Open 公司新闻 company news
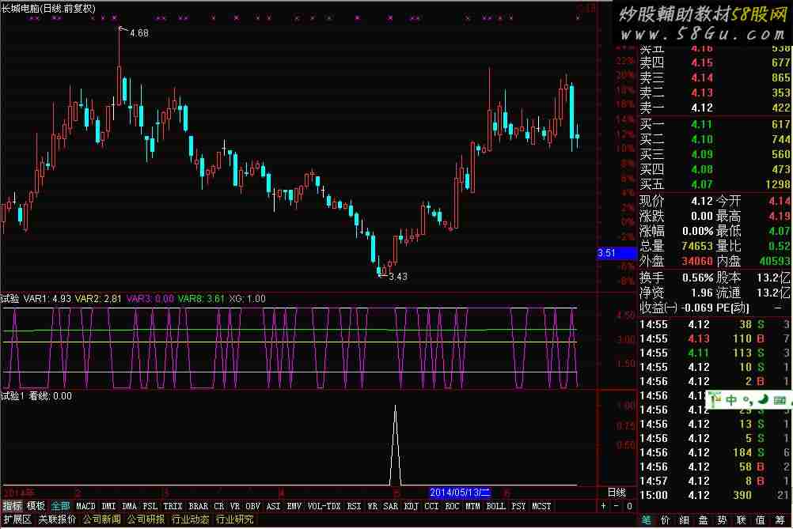793x529 pixels. pos(101,520)
